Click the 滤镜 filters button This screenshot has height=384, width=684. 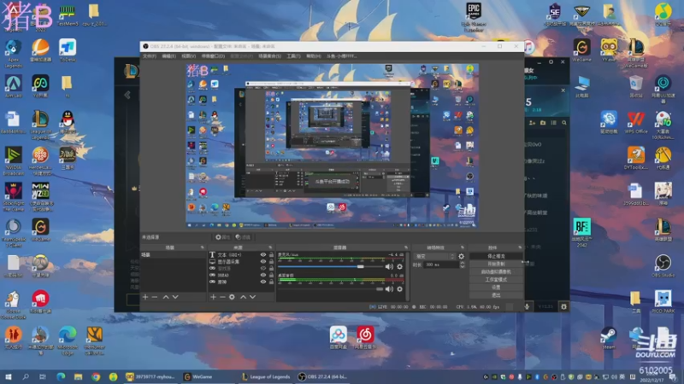click(x=243, y=237)
